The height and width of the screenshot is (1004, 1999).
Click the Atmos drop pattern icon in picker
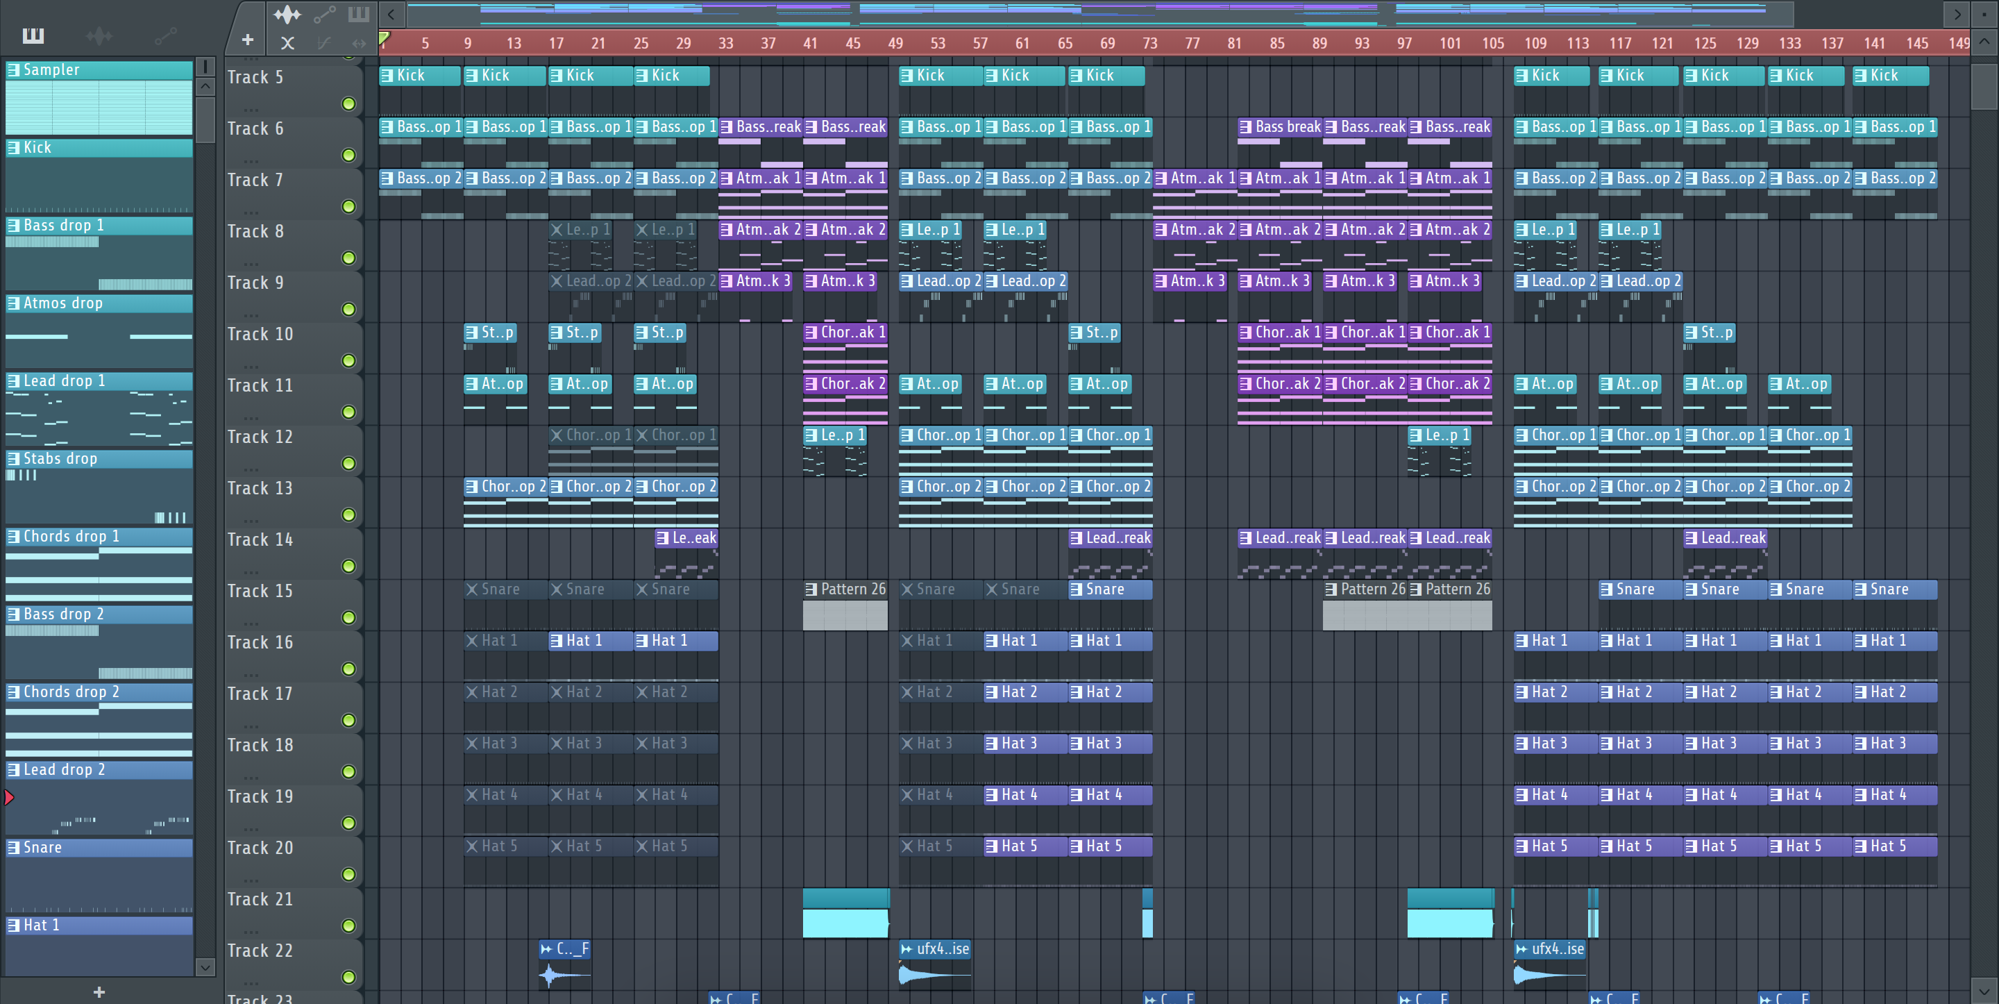(13, 303)
